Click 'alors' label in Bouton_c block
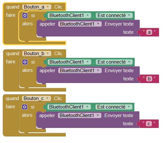The height and width of the screenshot is (143, 165). pyautogui.click(x=27, y=115)
